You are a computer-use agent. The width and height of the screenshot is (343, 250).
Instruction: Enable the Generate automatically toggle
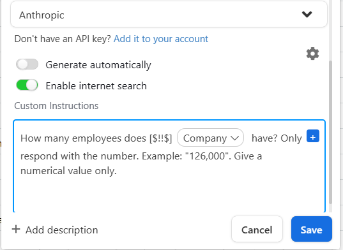coord(27,64)
